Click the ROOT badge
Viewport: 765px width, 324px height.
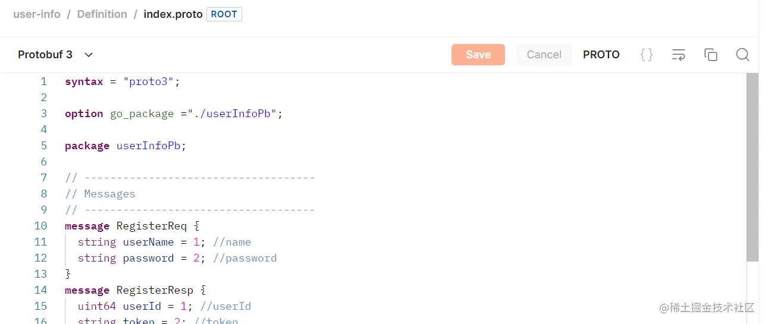[x=224, y=14]
